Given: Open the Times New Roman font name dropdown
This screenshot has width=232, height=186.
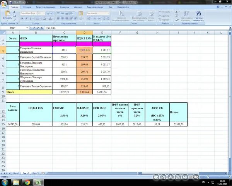Looking at the screenshot, I should pos(36,13).
